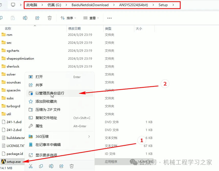Select the rsm folder

[x=9, y=35]
